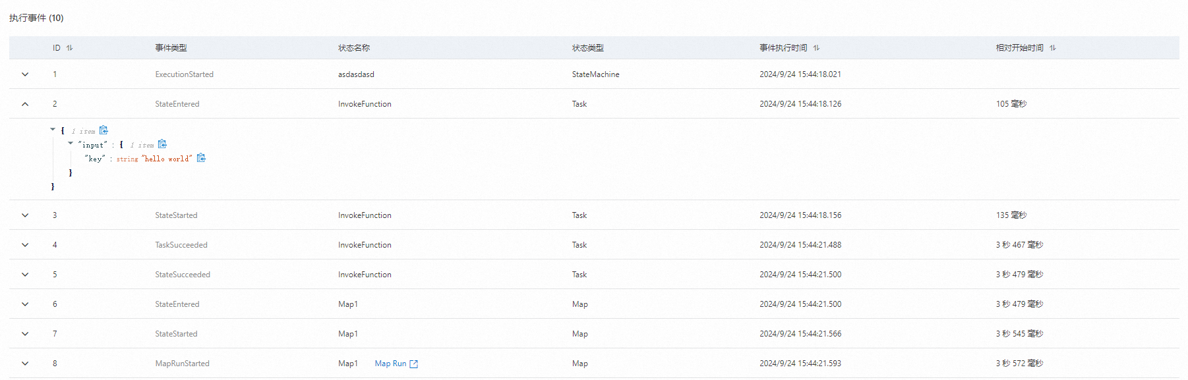1188x380 pixels.
Task: Expand event row 6 StateEntered Map1
Action: [25, 304]
